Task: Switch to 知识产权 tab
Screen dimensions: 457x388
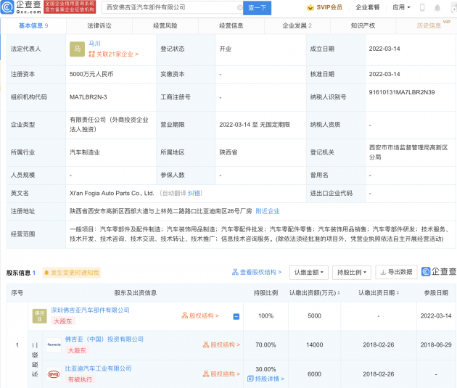Action: pyautogui.click(x=363, y=25)
